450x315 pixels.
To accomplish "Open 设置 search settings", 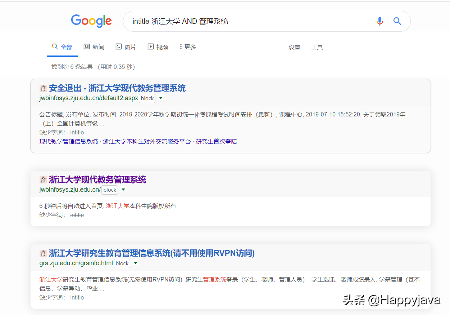I will click(294, 47).
